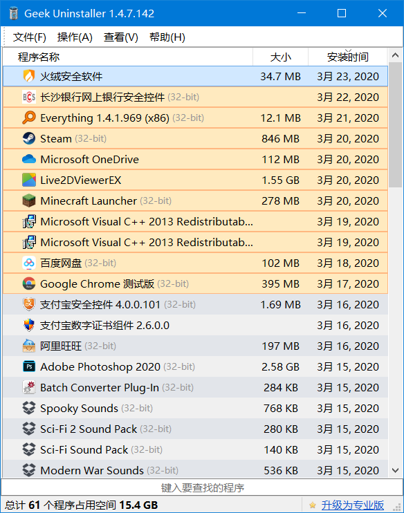Sort list by 大小 column header
The image size is (404, 513).
tap(281, 57)
